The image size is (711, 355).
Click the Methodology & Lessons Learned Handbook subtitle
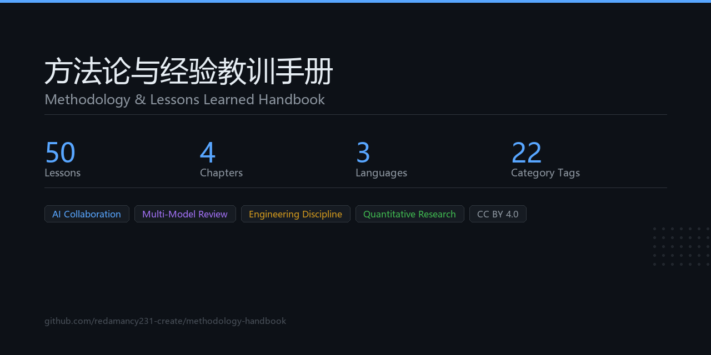(x=184, y=99)
